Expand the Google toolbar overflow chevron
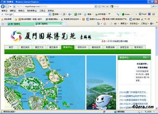 (x=109, y=14)
